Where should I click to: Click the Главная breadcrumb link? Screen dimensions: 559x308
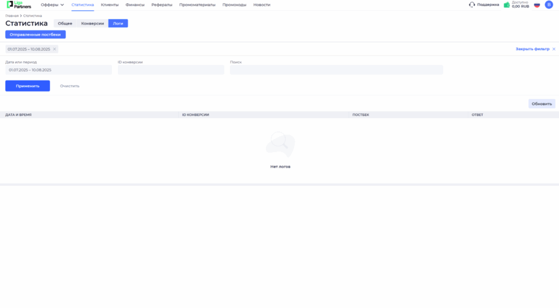coord(11,16)
